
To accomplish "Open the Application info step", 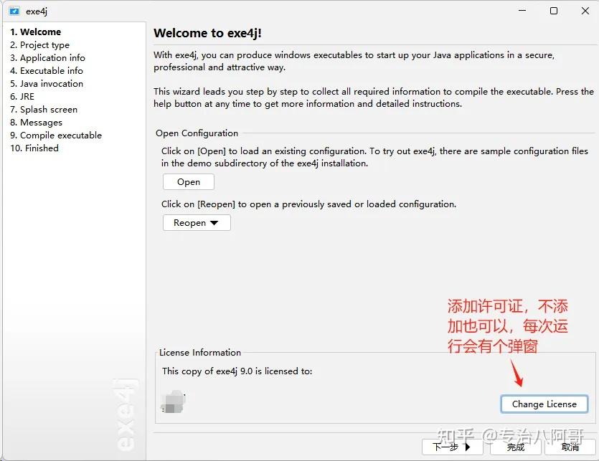I will (x=48, y=57).
